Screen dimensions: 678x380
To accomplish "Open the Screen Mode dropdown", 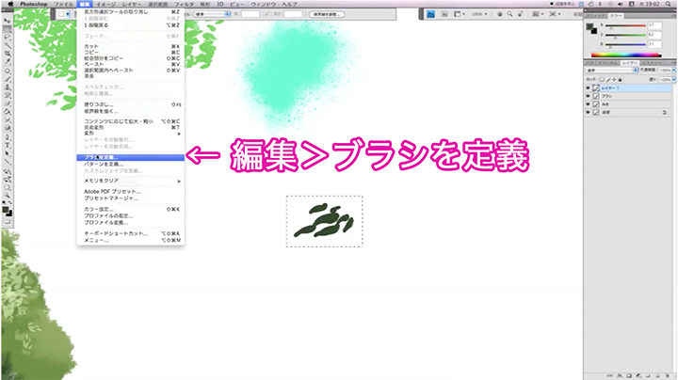I will (x=555, y=14).
